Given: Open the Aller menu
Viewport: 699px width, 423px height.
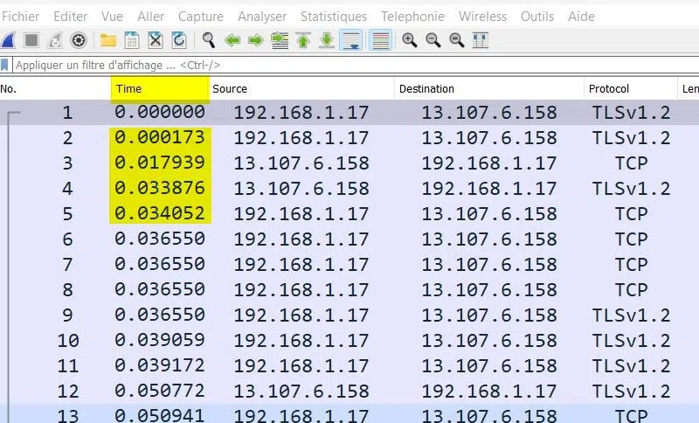Looking at the screenshot, I should click(150, 17).
